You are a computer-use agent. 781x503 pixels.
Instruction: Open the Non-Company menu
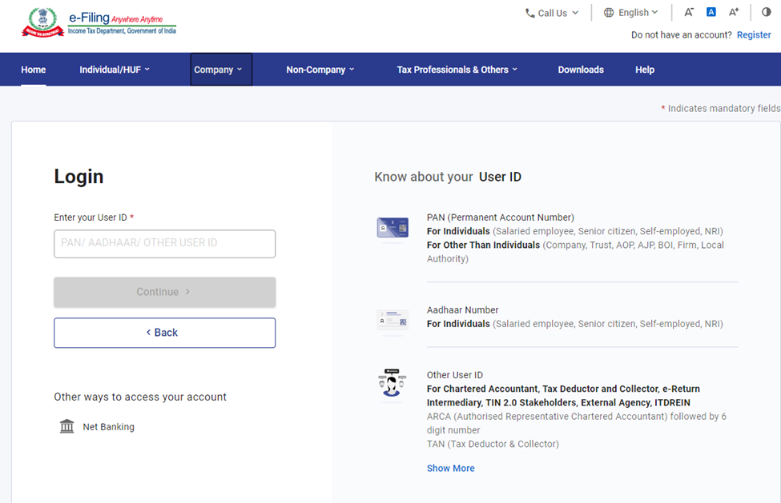pyautogui.click(x=320, y=70)
